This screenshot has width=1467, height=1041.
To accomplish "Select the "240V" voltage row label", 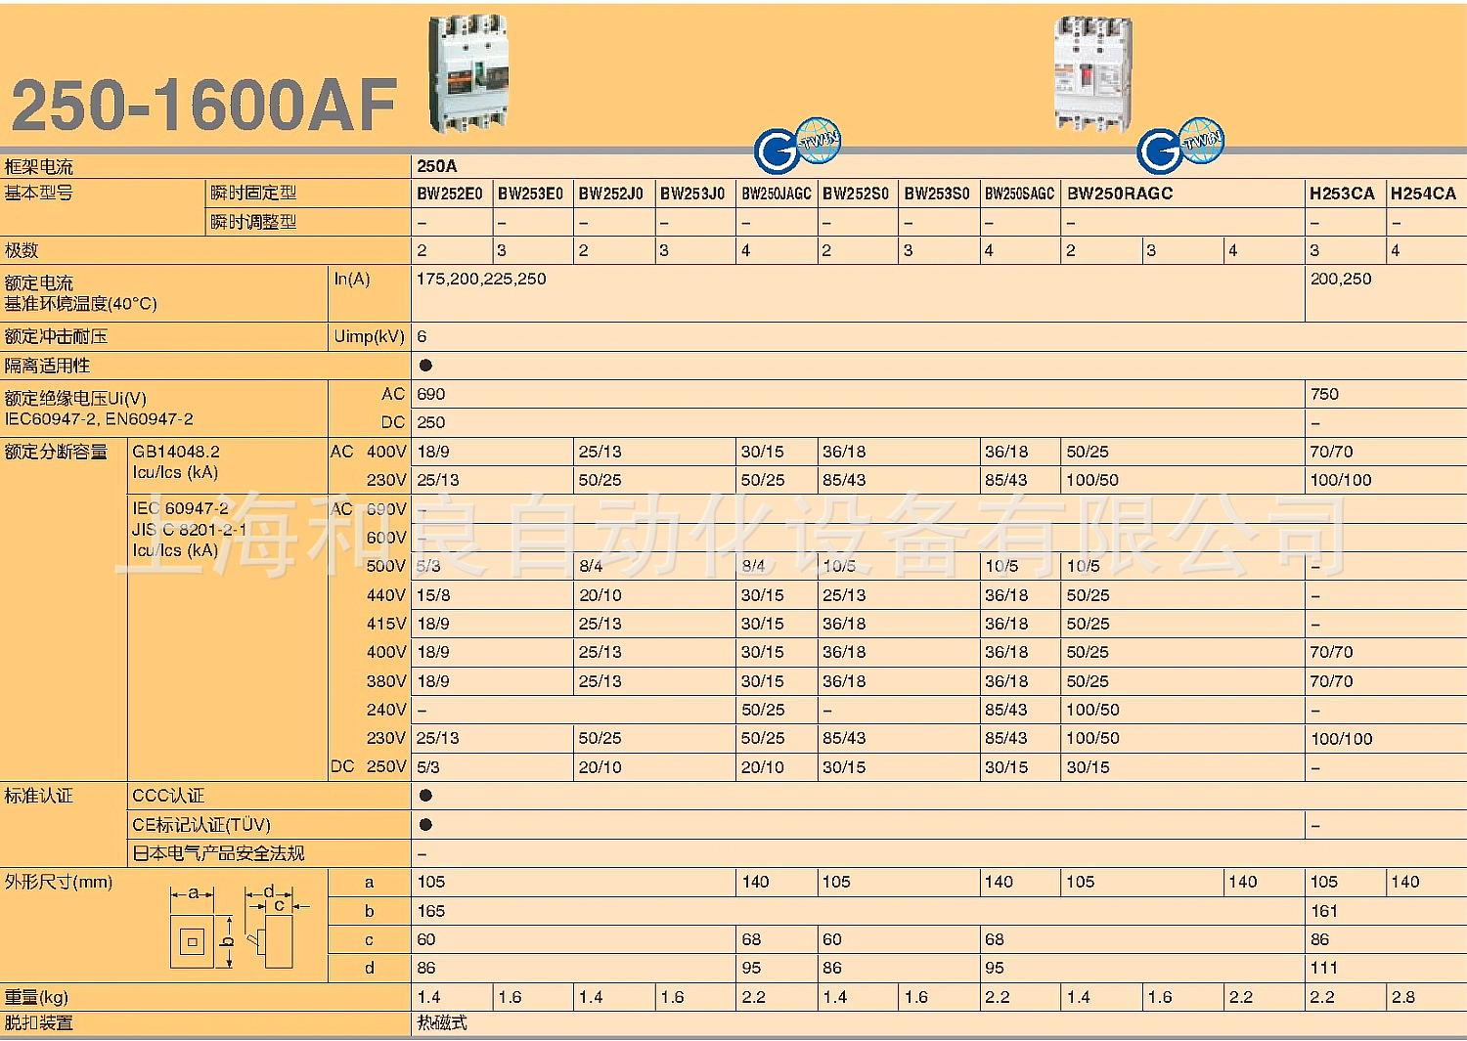I will [x=386, y=710].
